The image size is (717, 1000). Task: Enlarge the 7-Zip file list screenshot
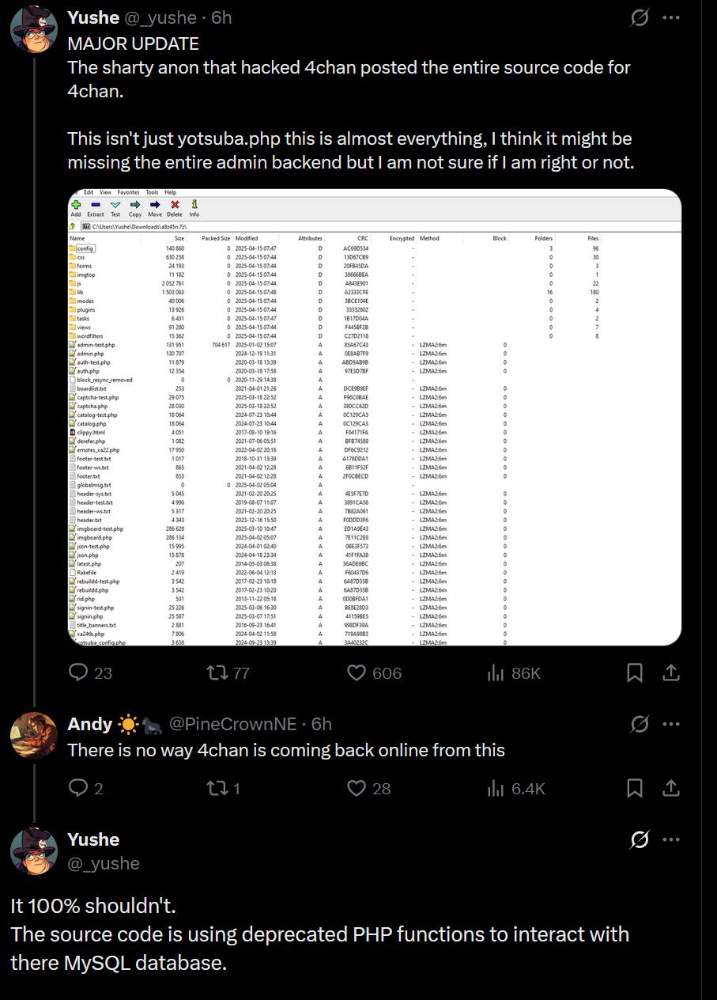[375, 418]
